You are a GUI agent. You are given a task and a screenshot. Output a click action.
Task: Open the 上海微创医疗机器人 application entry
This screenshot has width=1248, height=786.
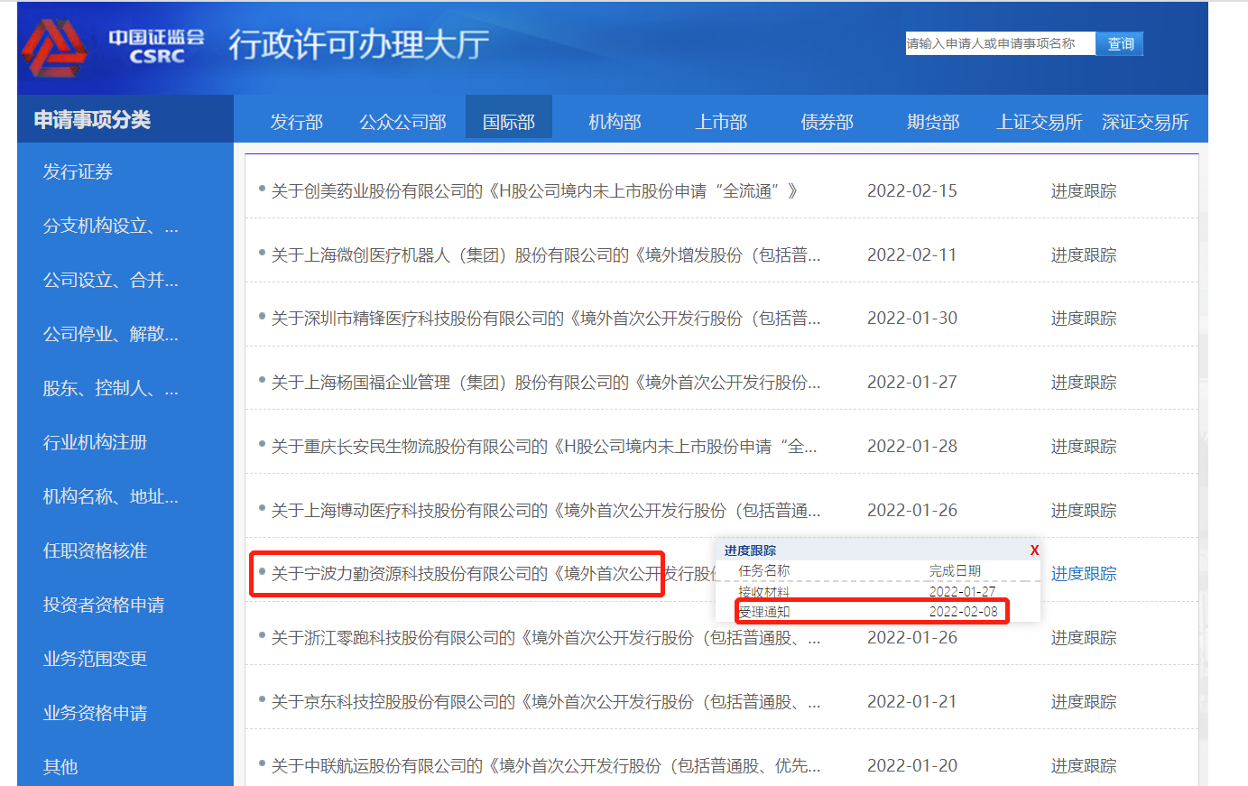[546, 255]
